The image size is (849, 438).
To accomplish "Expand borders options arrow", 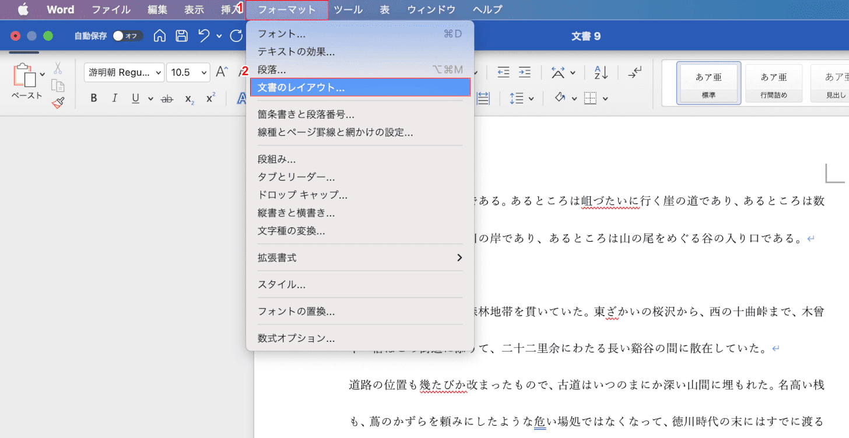I will [605, 99].
